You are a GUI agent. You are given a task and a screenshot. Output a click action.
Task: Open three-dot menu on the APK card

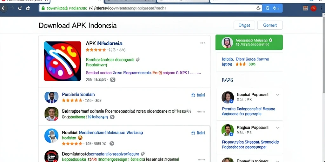click(x=202, y=43)
